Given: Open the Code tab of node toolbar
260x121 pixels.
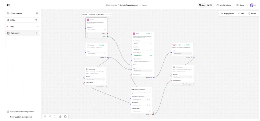Looking at the screenshot, I should pyautogui.click(x=85, y=14).
